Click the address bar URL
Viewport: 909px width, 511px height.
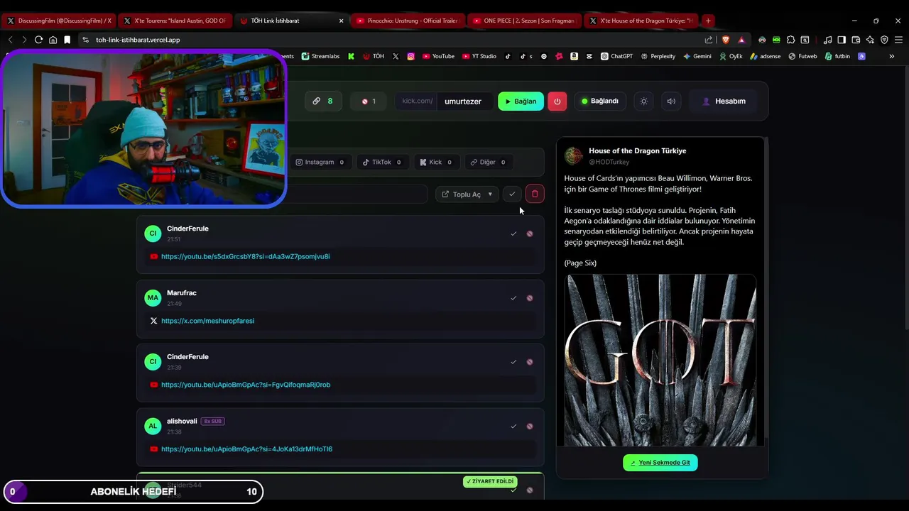(138, 40)
